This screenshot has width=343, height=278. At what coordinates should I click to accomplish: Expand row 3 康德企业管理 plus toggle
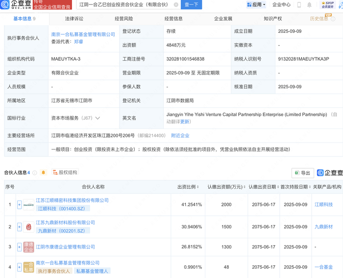click(x=20, y=247)
